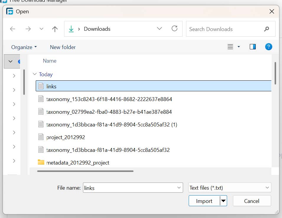Click the yellow folder icon of metadata_2012992_project
The width and height of the screenshot is (282, 218).
41,162
